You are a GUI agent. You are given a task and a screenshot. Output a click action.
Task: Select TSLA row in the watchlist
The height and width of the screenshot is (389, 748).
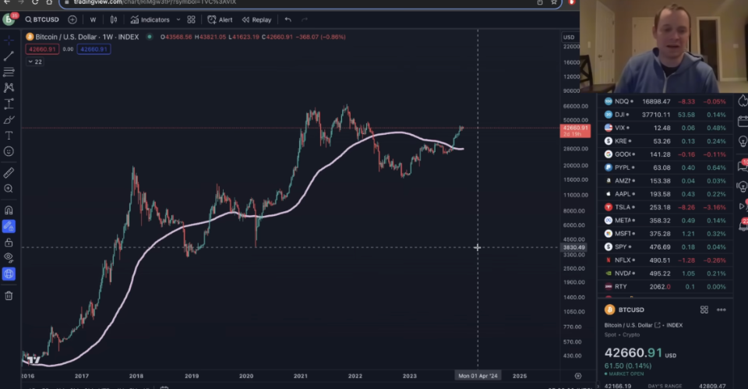pyautogui.click(x=665, y=207)
